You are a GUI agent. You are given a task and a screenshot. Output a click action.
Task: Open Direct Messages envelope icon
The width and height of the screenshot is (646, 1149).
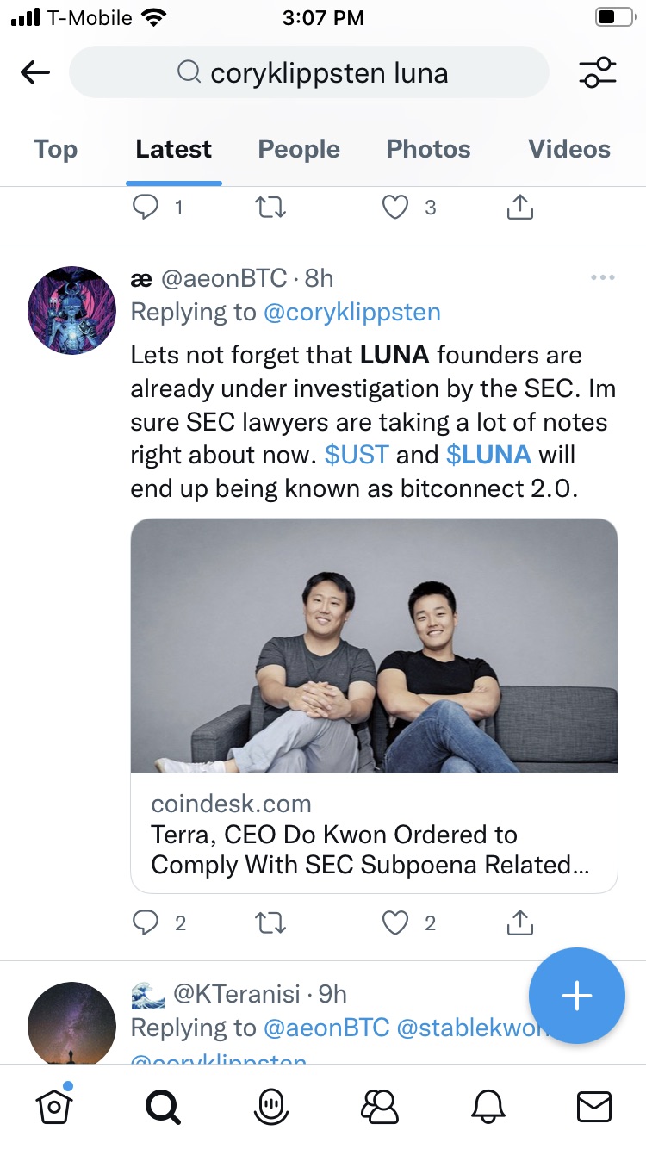pos(593,1106)
